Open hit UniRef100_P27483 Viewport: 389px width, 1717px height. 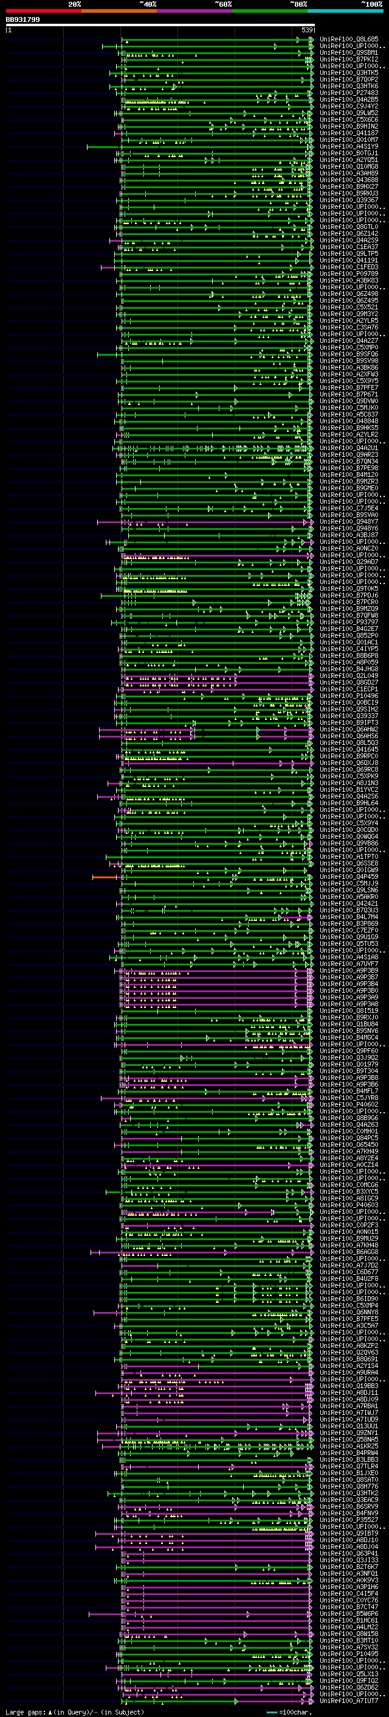(x=349, y=93)
